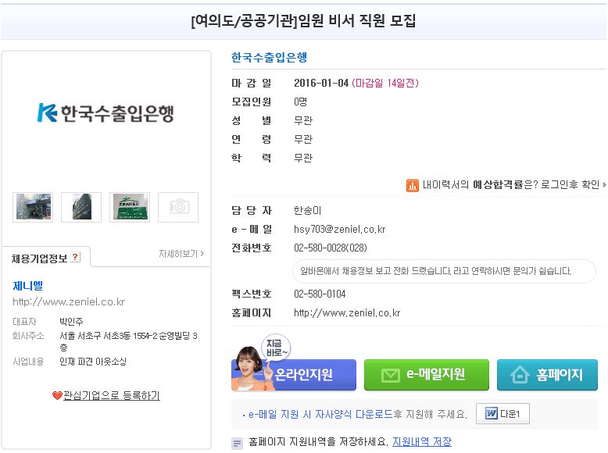
Task: Open the 제니엘 company name link
Action: (x=28, y=286)
